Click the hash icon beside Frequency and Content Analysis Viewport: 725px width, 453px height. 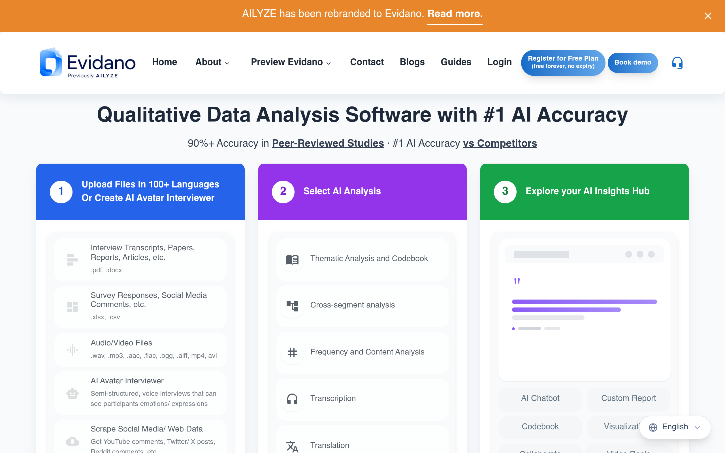click(x=292, y=353)
